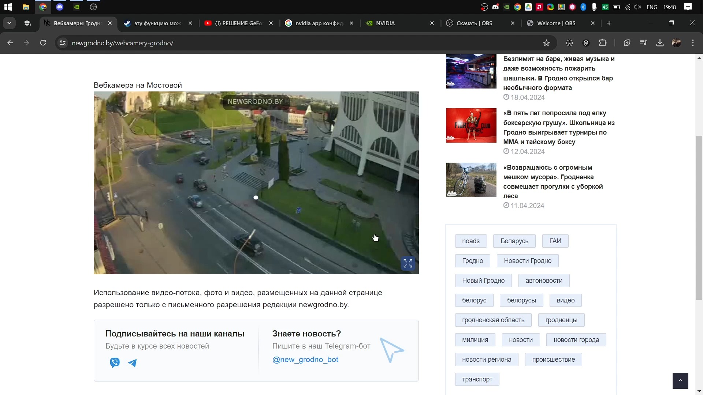Image resolution: width=703 pixels, height=395 pixels.
Task: Click the Viber icon under subscribe section
Action: point(115,363)
